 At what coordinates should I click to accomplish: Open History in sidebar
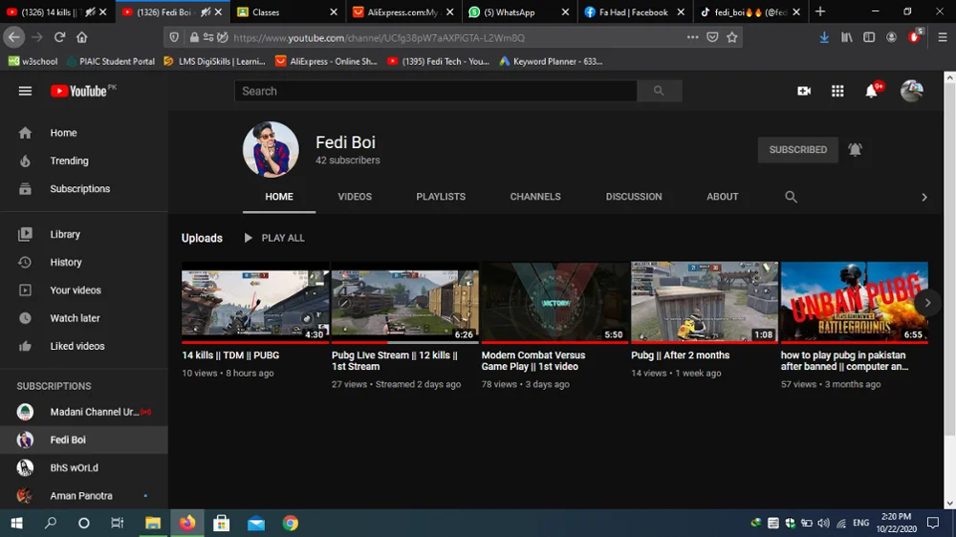click(x=84, y=262)
